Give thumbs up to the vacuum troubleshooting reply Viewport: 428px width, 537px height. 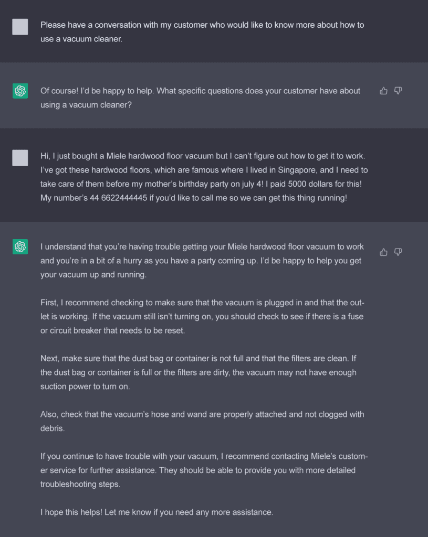point(383,252)
